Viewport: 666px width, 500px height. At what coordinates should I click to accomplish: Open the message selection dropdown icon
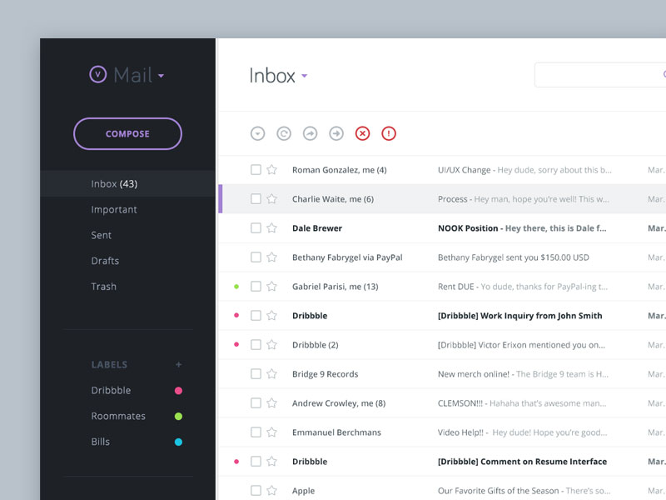257,133
